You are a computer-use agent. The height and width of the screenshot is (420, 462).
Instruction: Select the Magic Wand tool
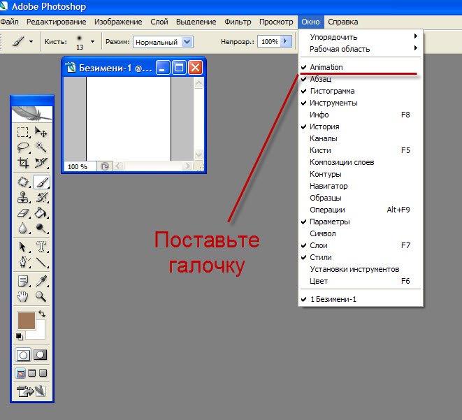pyautogui.click(x=41, y=147)
